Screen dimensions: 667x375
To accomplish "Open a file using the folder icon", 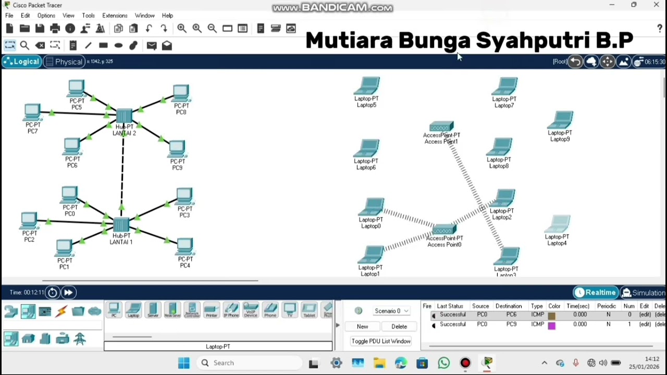I will point(24,29).
